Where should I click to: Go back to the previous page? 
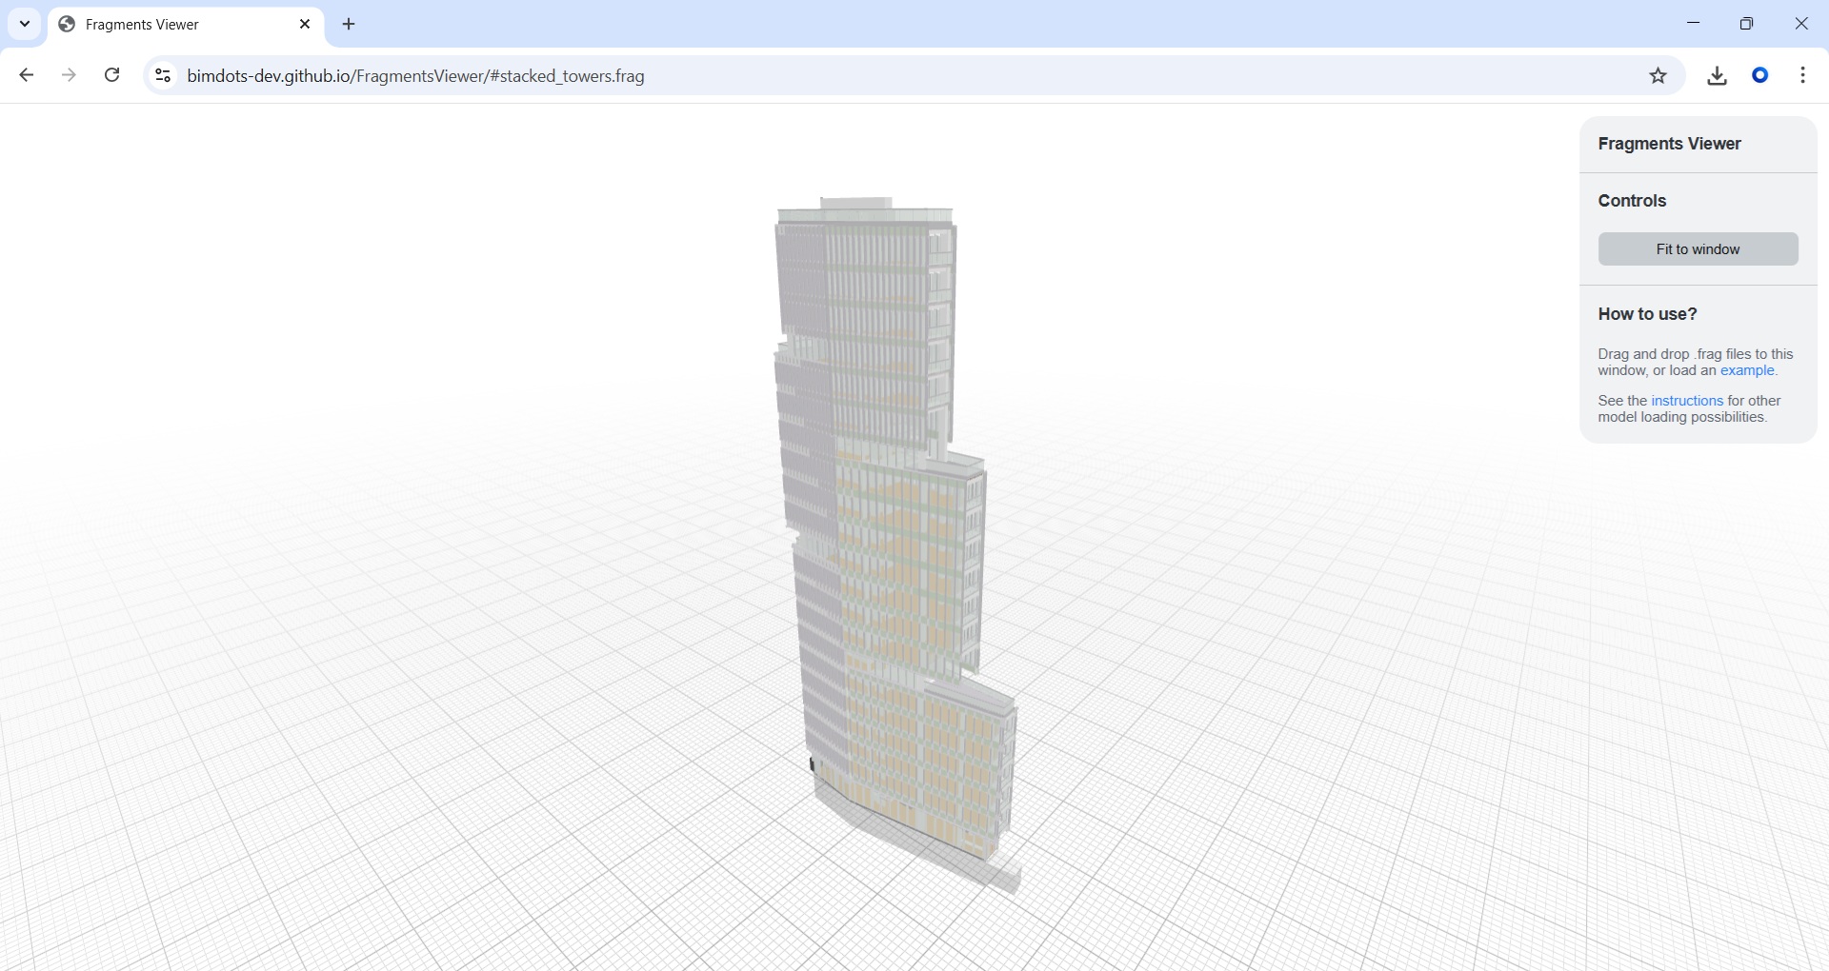click(27, 75)
